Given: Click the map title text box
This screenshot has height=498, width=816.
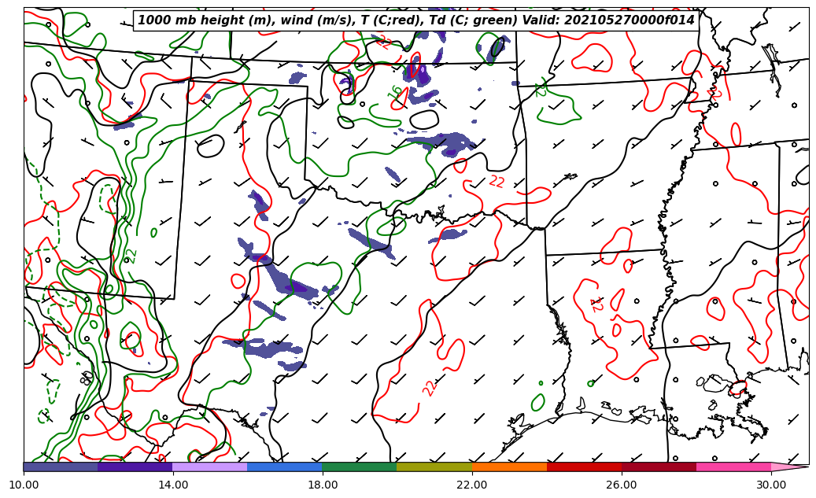Looking at the screenshot, I should (416, 20).
